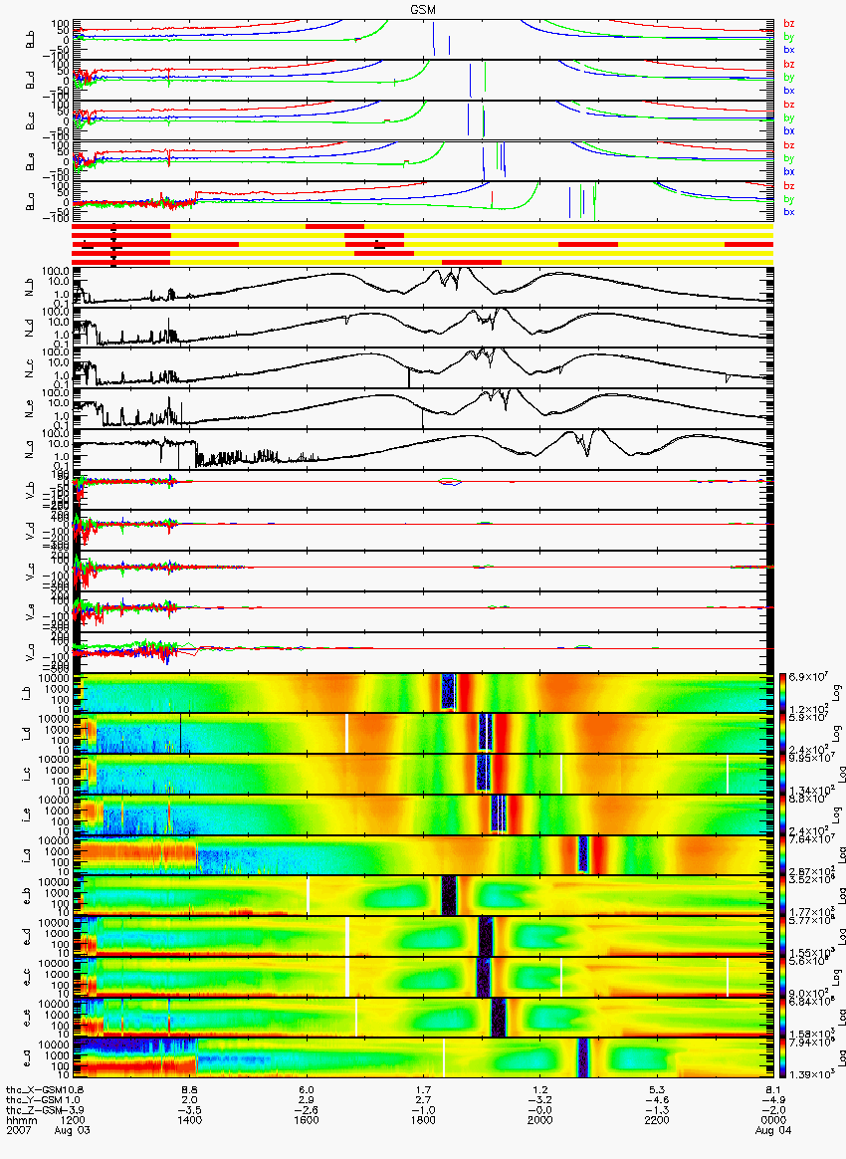Image resolution: width=846 pixels, height=1159 pixels.
Task: Click the 0000 time axis tick label
Action: 773,1120
